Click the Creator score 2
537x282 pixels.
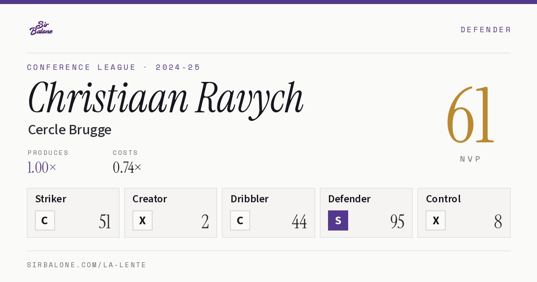pos(205,222)
